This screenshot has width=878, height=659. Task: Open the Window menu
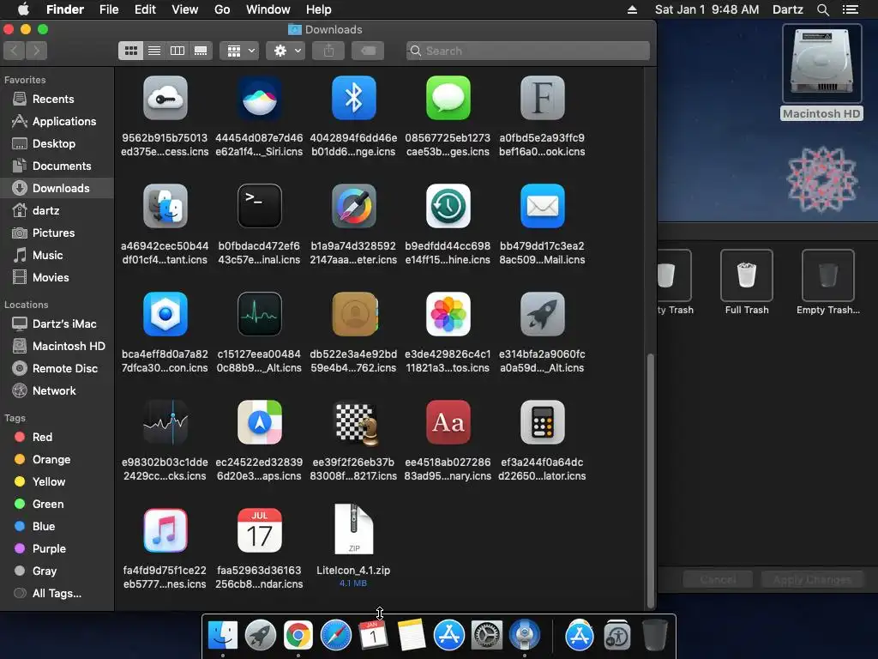(x=268, y=9)
